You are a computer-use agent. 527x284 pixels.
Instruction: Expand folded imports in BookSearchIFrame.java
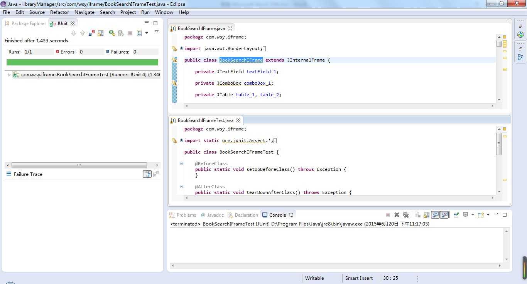(181, 48)
